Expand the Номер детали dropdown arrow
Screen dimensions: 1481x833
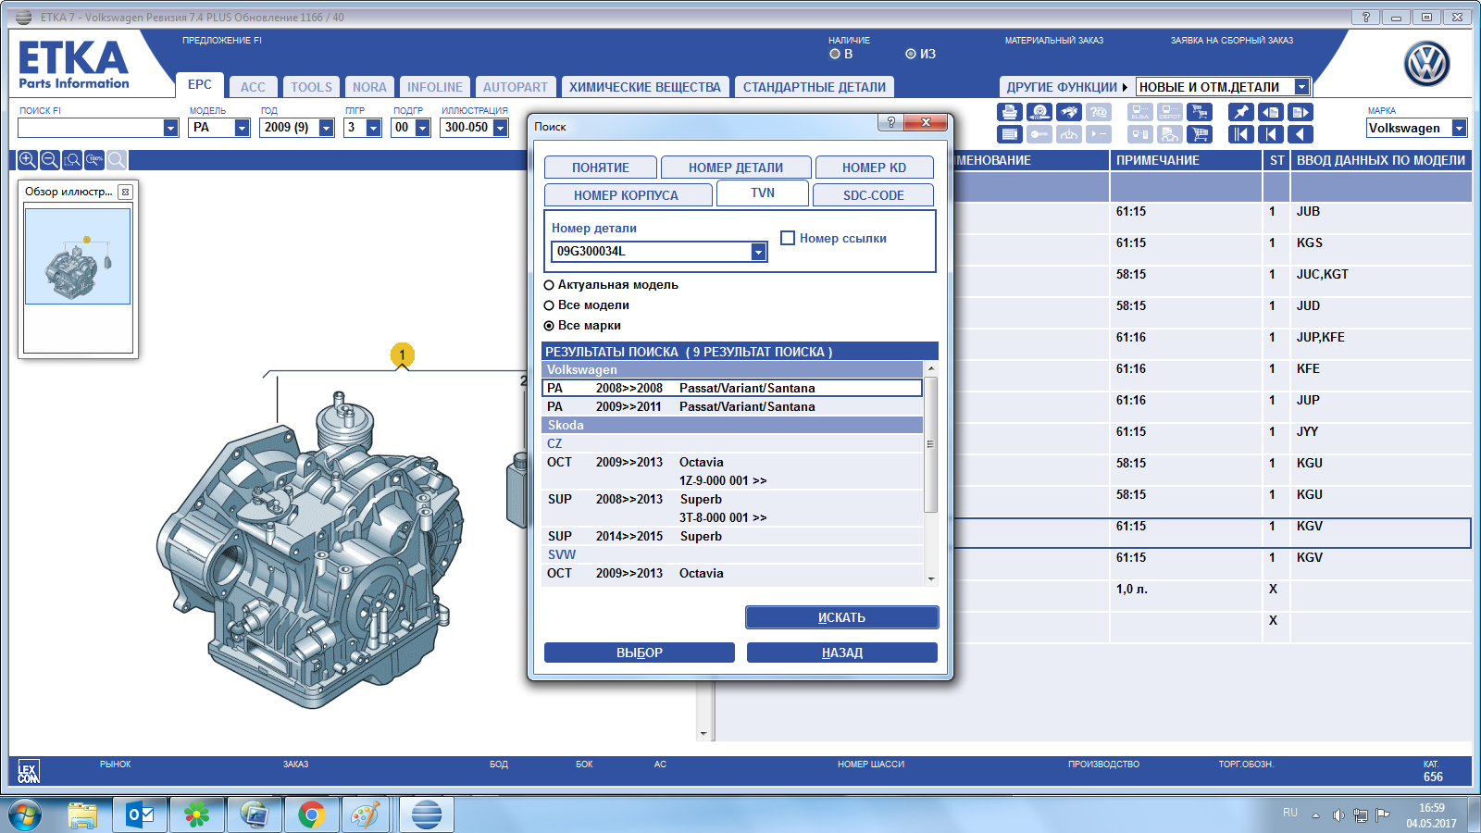pos(758,251)
